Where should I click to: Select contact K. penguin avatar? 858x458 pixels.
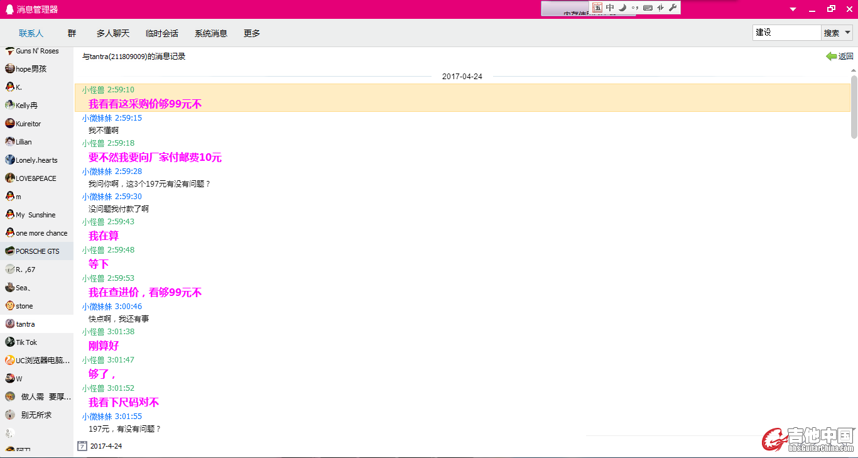tap(10, 87)
